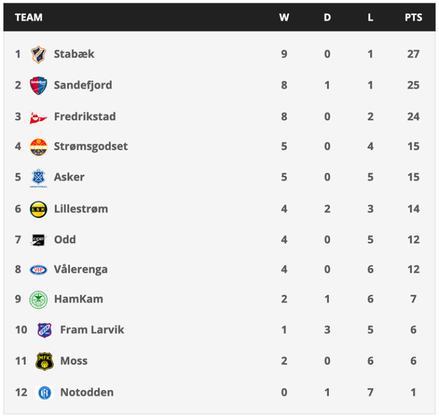Click the Vålerenga club crest
This screenshot has width=439, height=417.
(38, 270)
